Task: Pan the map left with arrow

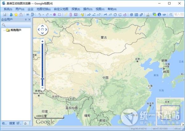Action: 39,30
